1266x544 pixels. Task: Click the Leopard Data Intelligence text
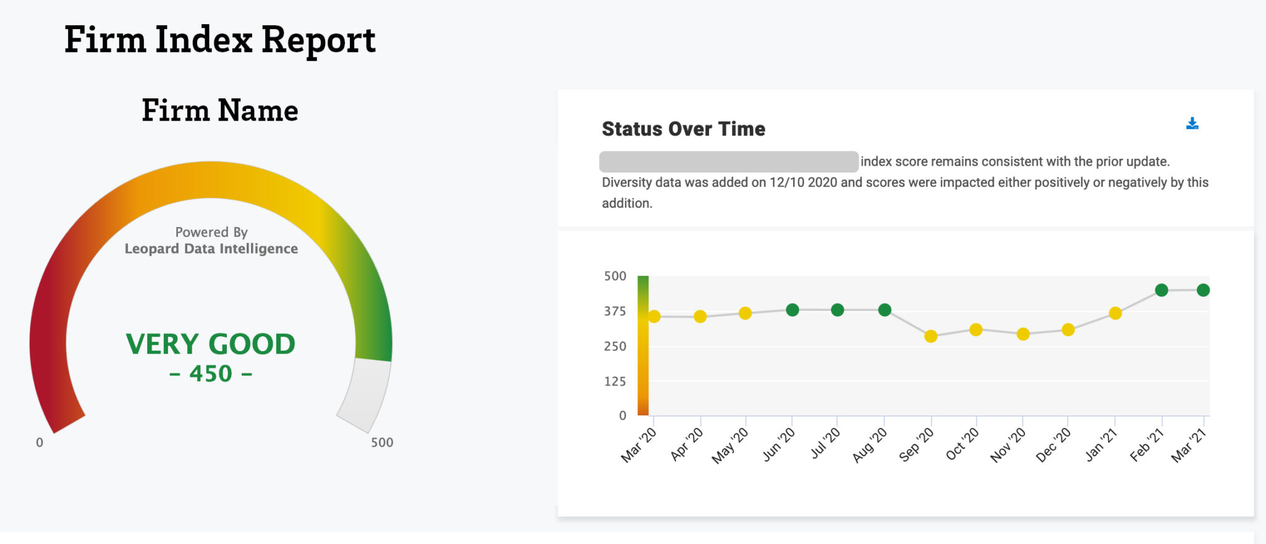(211, 249)
